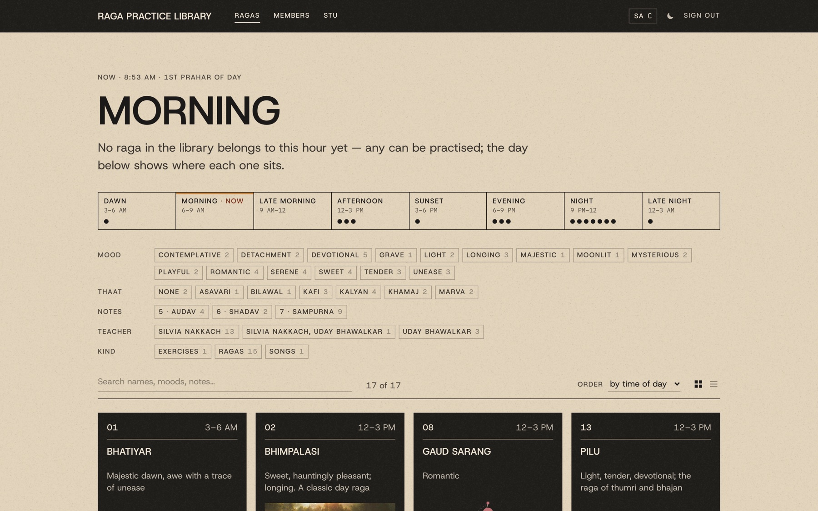This screenshot has height=511, width=818.
Task: Toggle the Romantic mood filter
Action: click(x=234, y=272)
